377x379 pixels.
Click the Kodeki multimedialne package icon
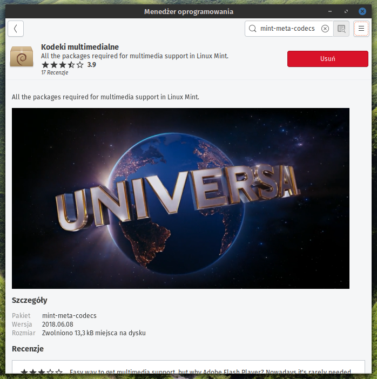point(22,57)
